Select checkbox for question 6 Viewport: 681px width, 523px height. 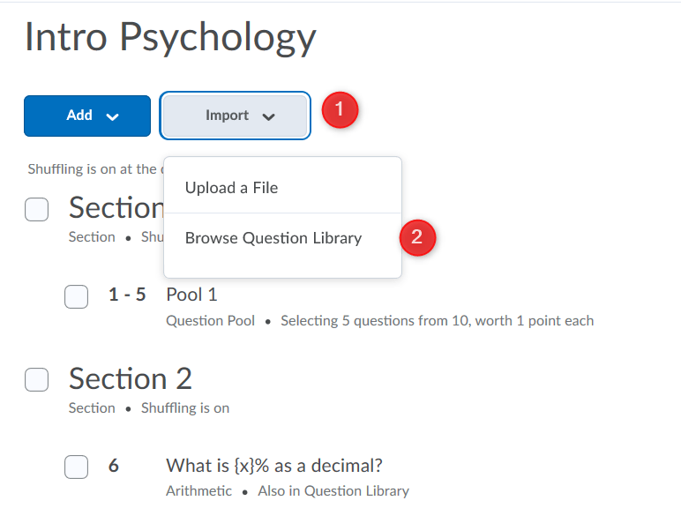pos(77,467)
